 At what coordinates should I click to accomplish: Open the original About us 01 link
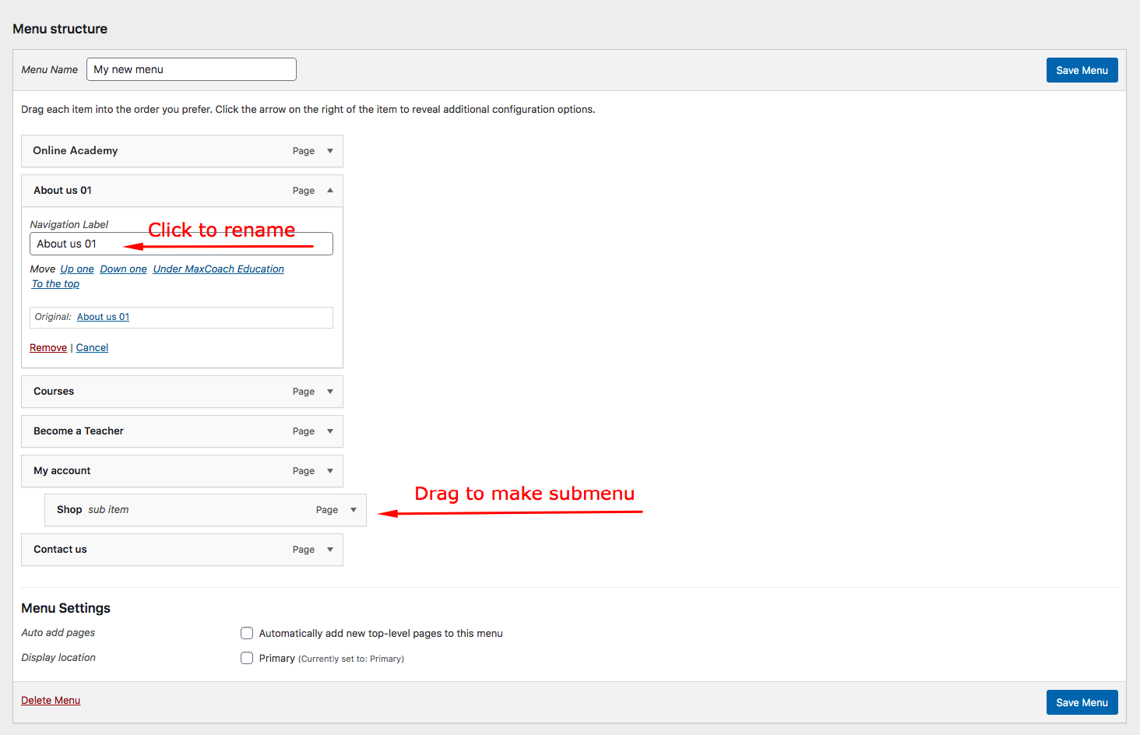[103, 317]
